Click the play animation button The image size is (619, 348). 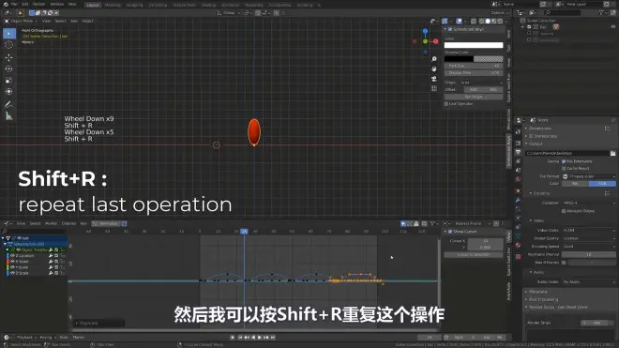coord(260,338)
